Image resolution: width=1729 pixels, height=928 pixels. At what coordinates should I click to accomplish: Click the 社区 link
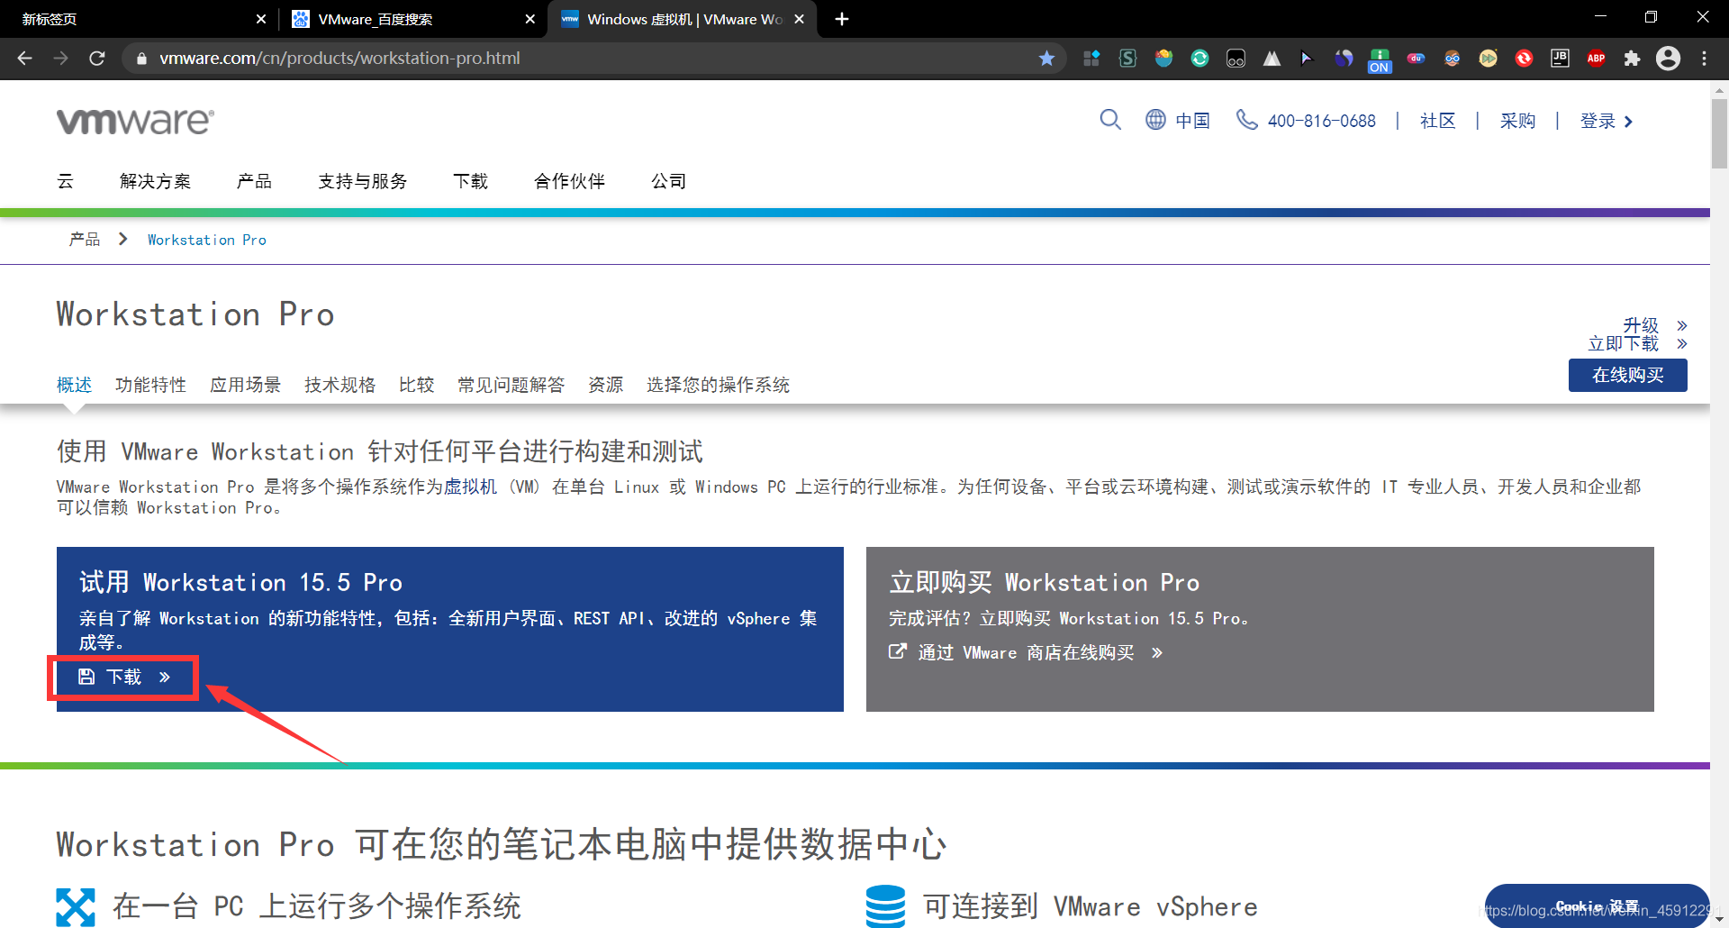click(x=1437, y=121)
